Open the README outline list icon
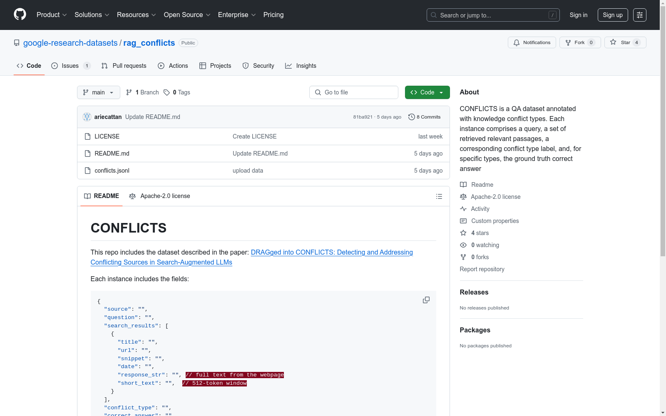 [x=439, y=196]
